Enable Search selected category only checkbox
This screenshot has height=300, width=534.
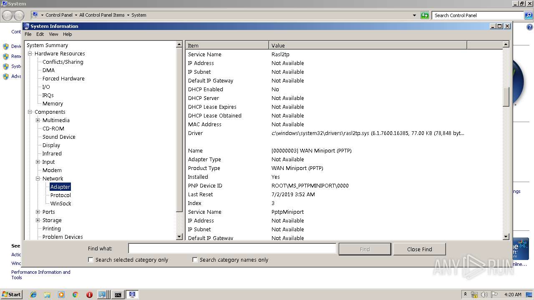(x=91, y=260)
